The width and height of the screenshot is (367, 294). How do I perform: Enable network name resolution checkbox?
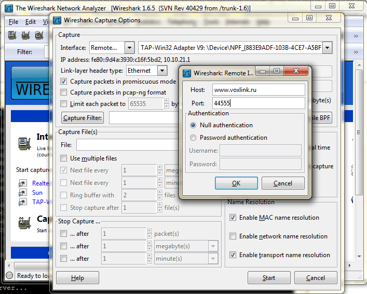[x=233, y=236]
